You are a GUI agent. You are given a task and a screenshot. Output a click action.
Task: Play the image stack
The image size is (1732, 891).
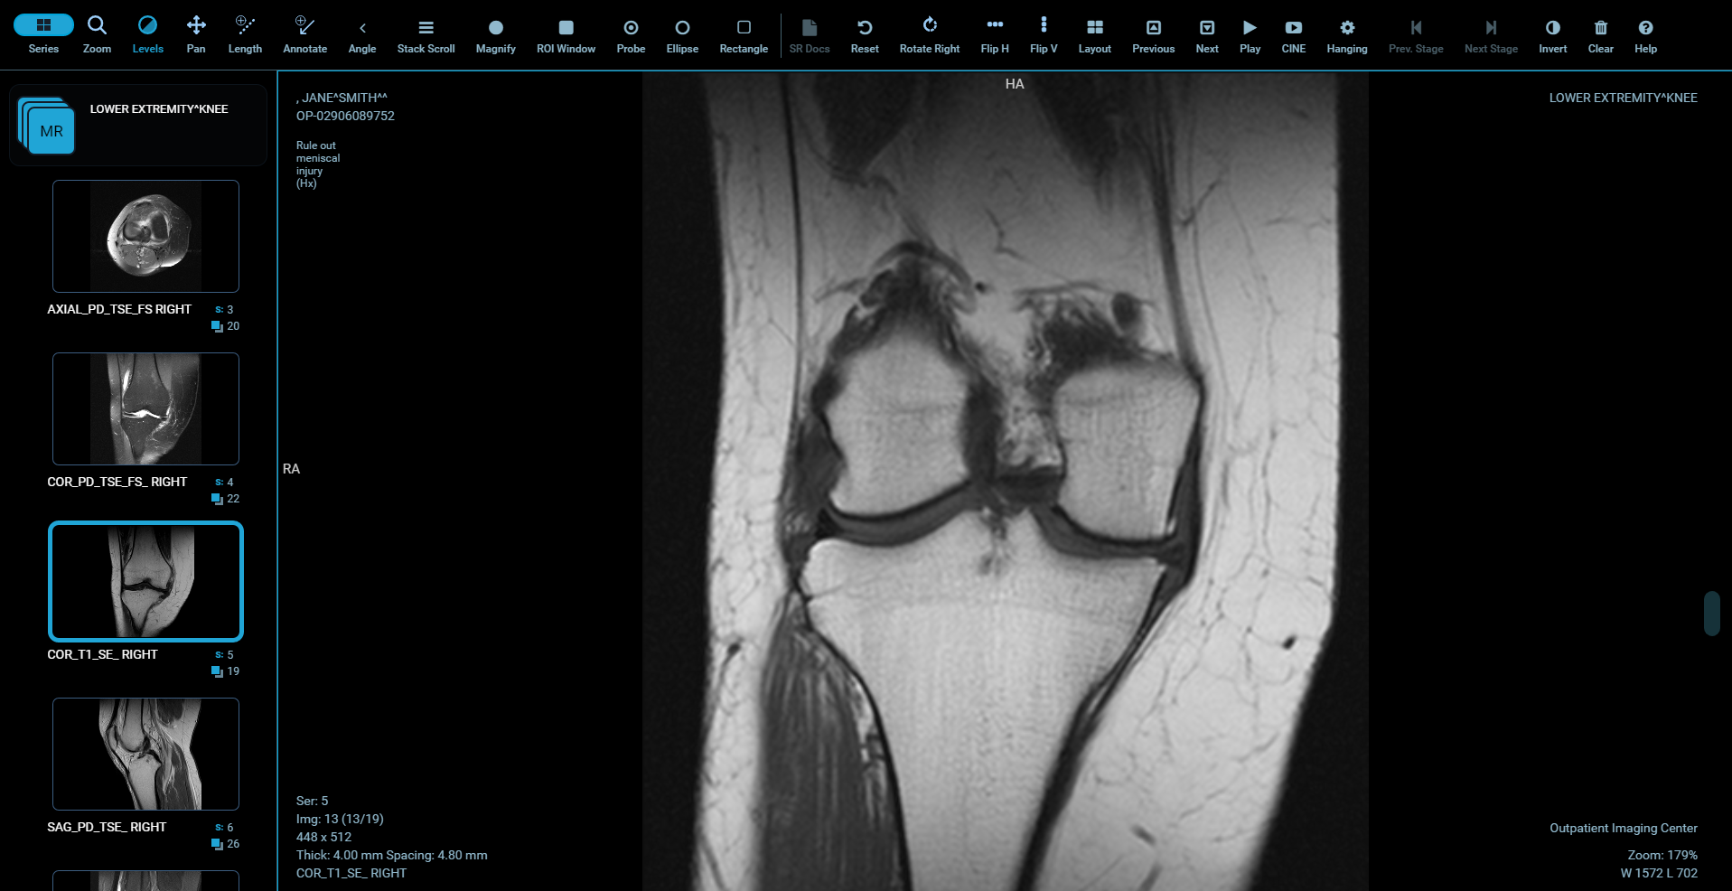(1250, 34)
